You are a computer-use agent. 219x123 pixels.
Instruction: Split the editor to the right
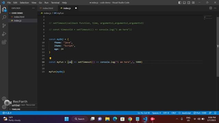[211, 8]
